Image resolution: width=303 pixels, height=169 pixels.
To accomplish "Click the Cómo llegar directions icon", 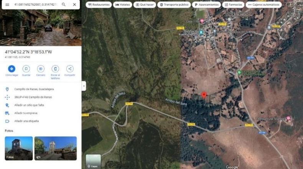I will coord(12,69).
